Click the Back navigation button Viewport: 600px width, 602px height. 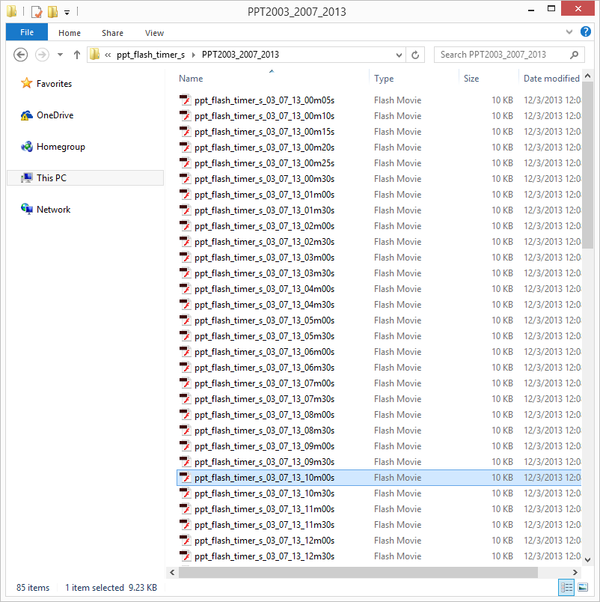pyautogui.click(x=20, y=54)
